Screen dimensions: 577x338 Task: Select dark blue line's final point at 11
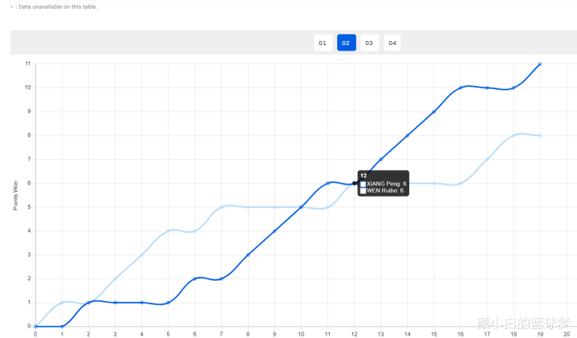[540, 64]
